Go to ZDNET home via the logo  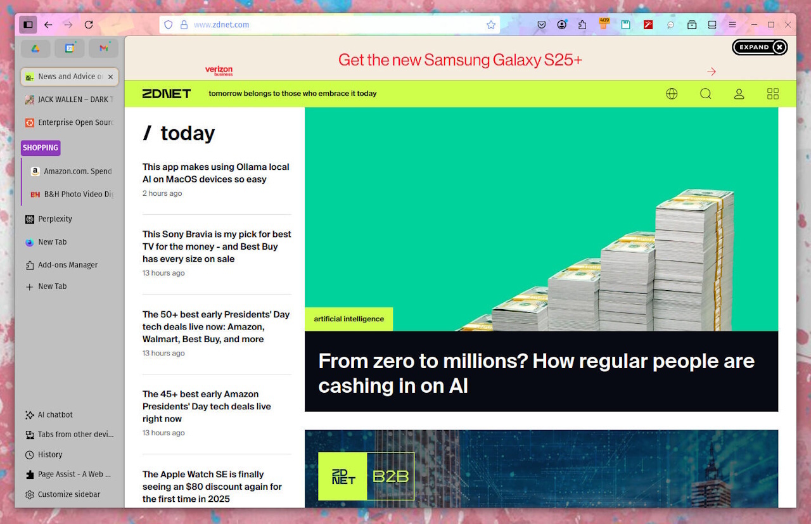pyautogui.click(x=166, y=94)
